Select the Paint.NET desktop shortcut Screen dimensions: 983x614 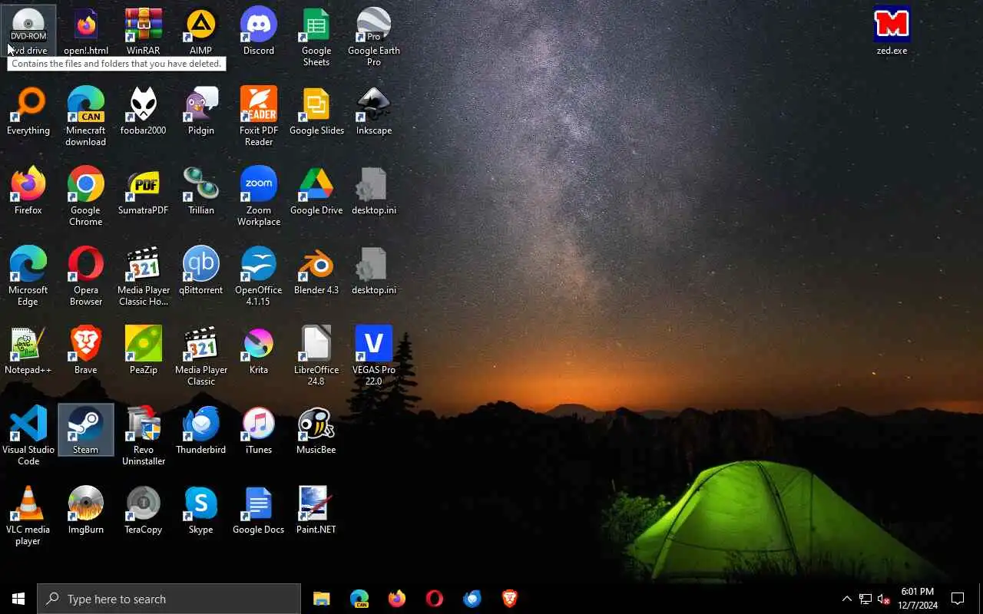pyautogui.click(x=316, y=510)
